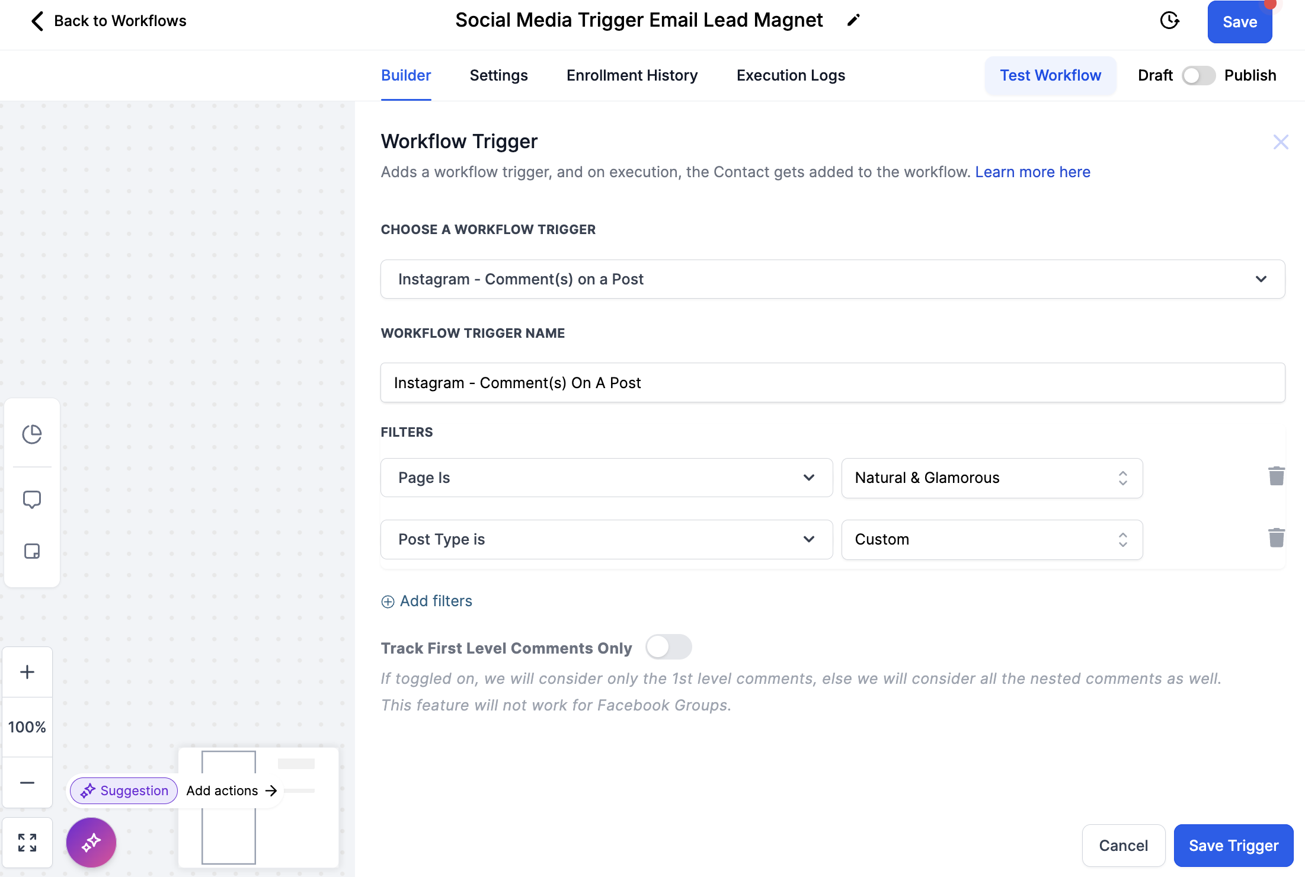Delete the Page Is filter

1276,476
